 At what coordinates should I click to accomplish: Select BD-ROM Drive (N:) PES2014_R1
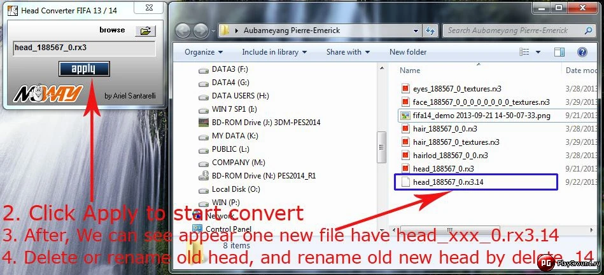264,176
